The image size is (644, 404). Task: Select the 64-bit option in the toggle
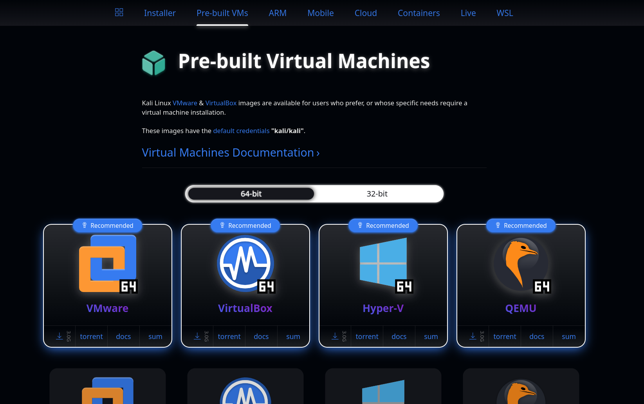(x=250, y=193)
